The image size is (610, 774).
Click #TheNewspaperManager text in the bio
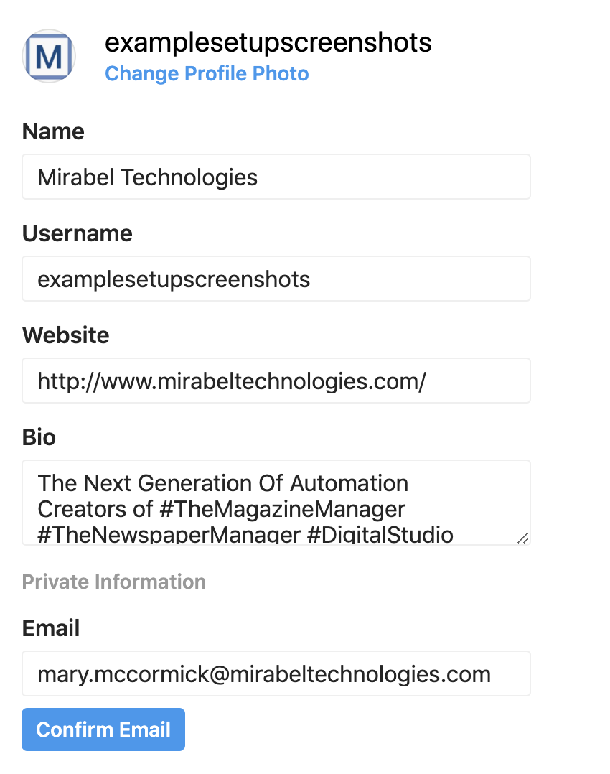point(169,535)
